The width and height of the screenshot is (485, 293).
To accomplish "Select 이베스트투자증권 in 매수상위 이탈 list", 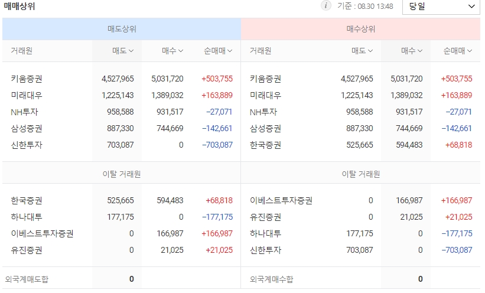I will coord(281,200).
